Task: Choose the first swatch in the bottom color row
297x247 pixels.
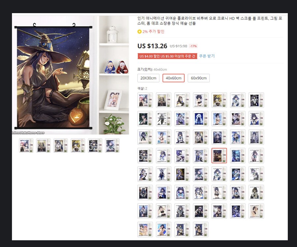Action: point(145,230)
